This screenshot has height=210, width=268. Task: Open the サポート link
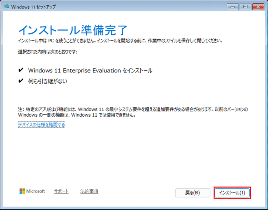pos(61,191)
